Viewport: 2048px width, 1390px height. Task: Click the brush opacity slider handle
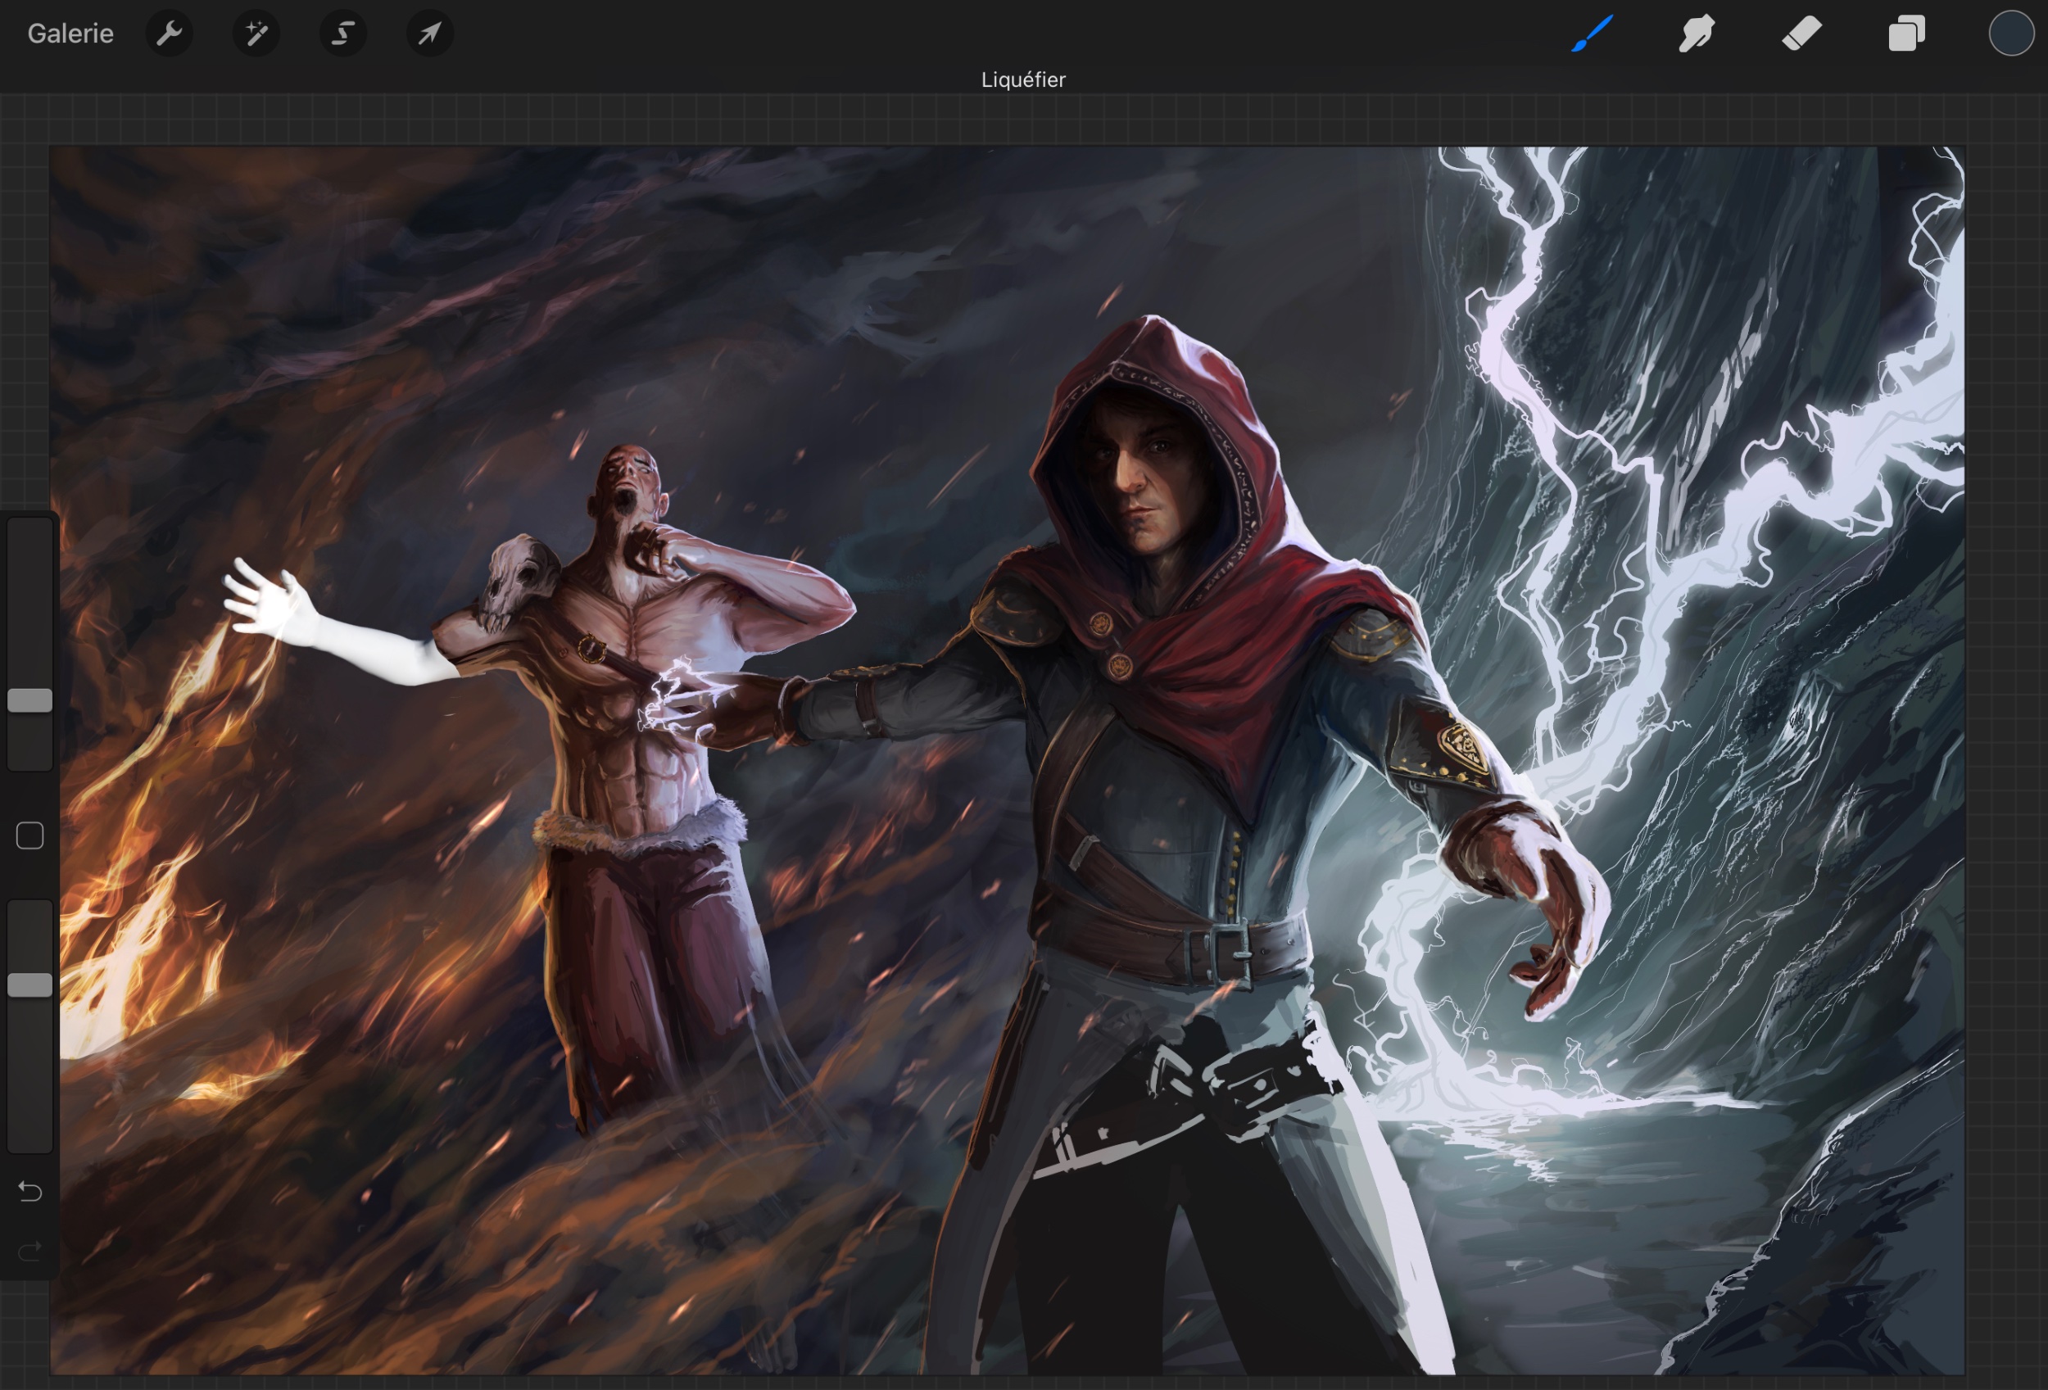[30, 985]
